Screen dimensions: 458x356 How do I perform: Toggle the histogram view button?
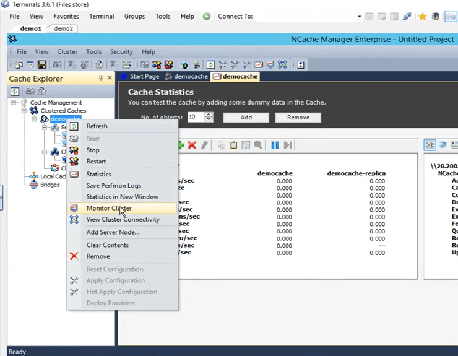[x=443, y=145]
